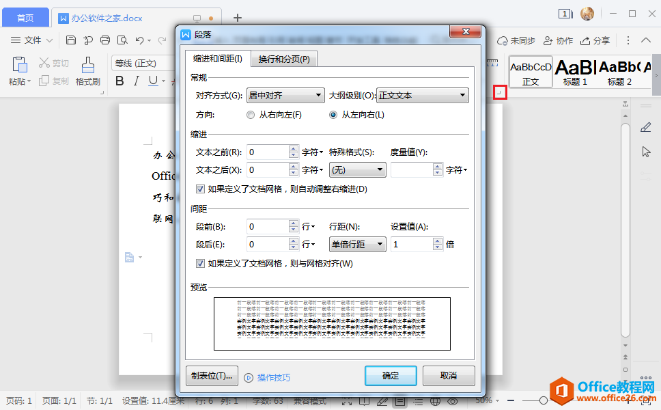Toggle Bold formatting
Viewport: 661px width, 410px height.
tap(119, 81)
